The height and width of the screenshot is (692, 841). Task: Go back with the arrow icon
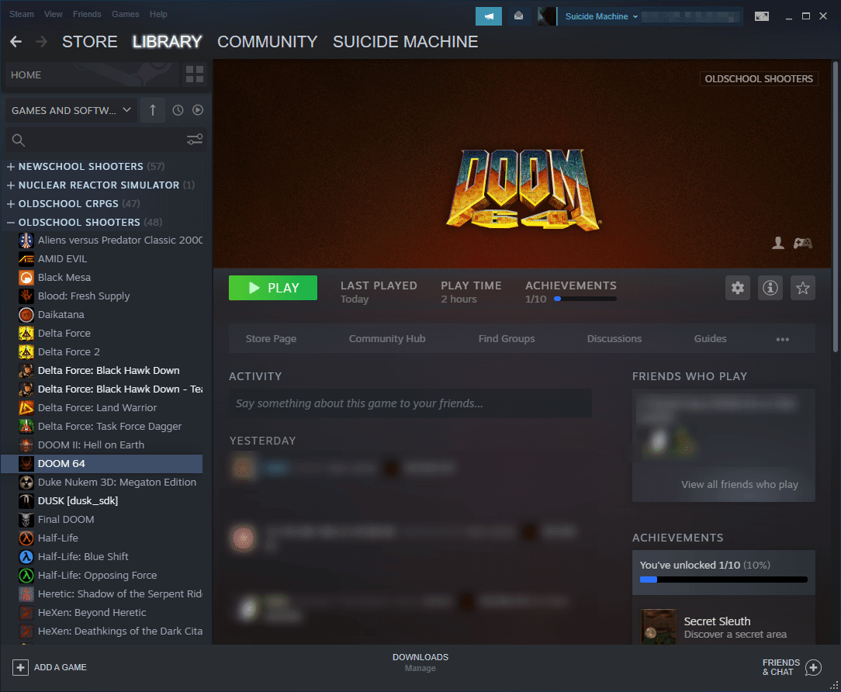pyautogui.click(x=16, y=42)
